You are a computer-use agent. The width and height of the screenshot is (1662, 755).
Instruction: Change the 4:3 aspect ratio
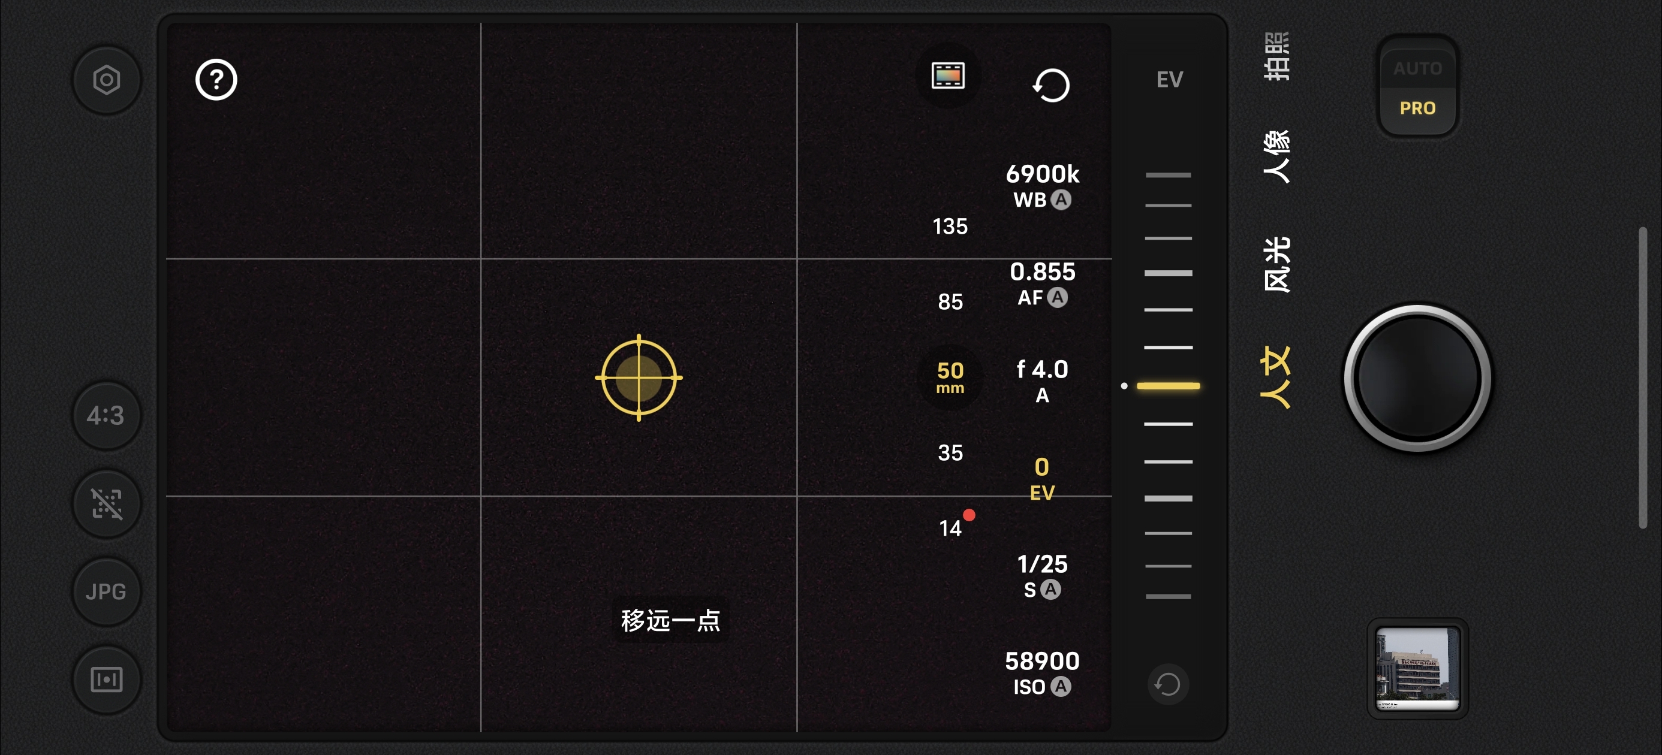pos(107,416)
